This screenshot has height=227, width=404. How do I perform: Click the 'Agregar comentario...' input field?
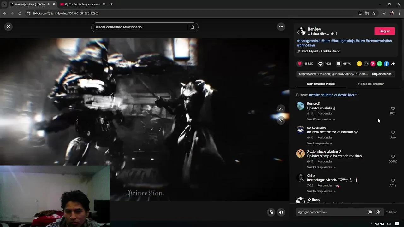pyautogui.click(x=331, y=212)
